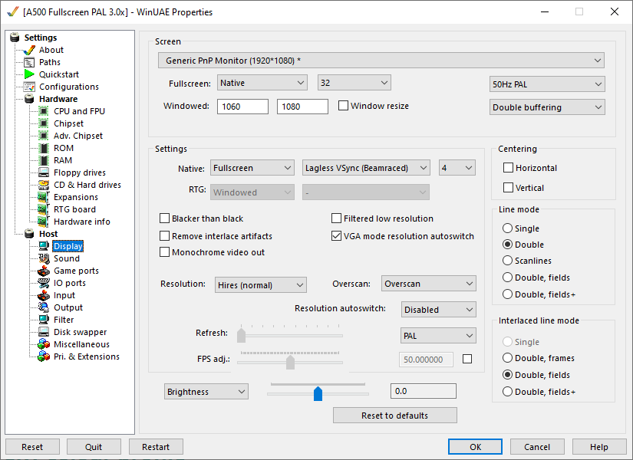Click the Refresh slider thumb
This screenshot has width=633, height=460.
[242, 335]
